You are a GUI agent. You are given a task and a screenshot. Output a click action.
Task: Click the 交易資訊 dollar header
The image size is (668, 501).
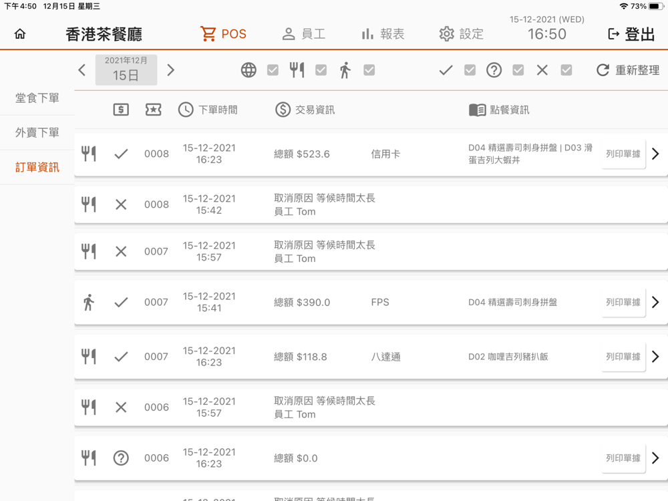point(305,110)
